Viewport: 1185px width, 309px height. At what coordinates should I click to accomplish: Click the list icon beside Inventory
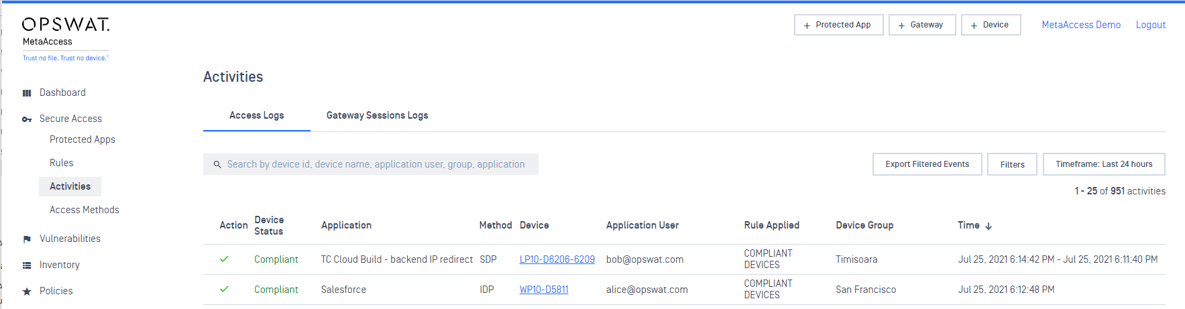[27, 265]
